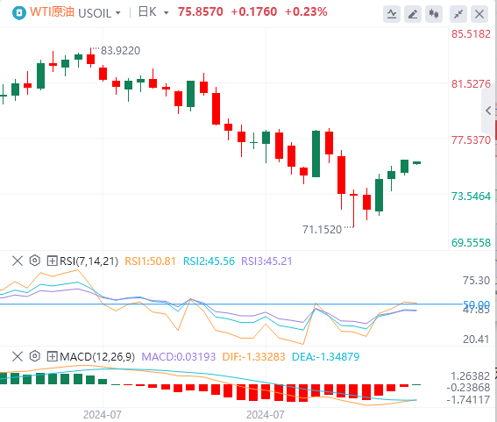
Task: Click the current price 75.8570
Action: click(201, 11)
